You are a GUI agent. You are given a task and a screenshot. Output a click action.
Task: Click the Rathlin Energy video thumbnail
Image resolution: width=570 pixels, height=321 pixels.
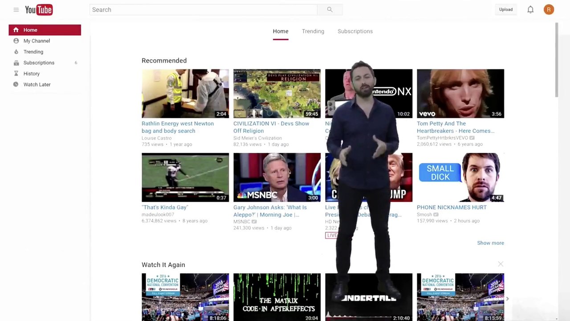click(x=185, y=93)
